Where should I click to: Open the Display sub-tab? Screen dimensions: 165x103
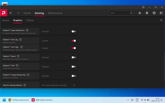coord(30,20)
